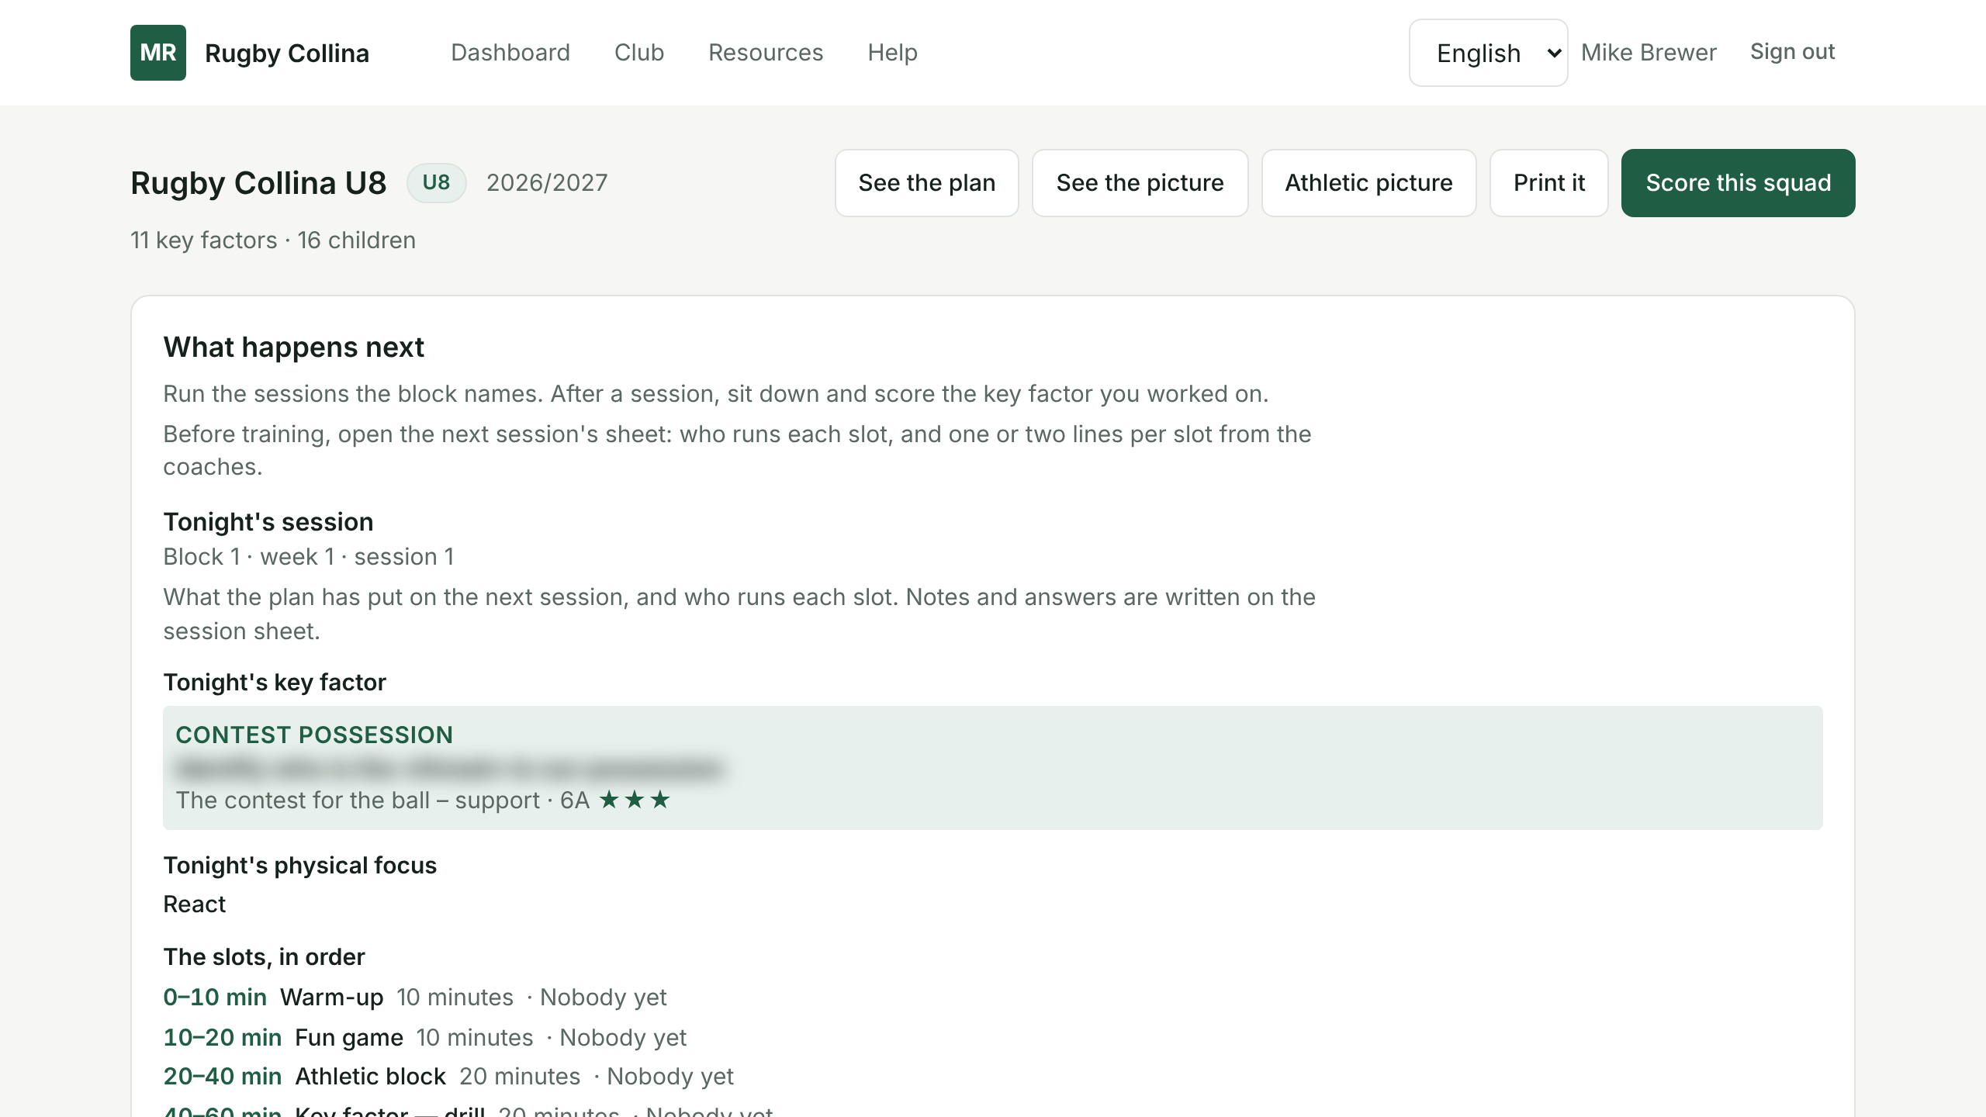Click the MR logo badge
This screenshot has height=1117, width=1986.
click(x=158, y=53)
